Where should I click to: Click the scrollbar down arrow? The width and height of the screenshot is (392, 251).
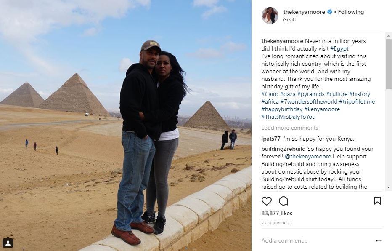(389, 187)
